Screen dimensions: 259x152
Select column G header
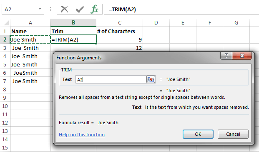[236, 23]
